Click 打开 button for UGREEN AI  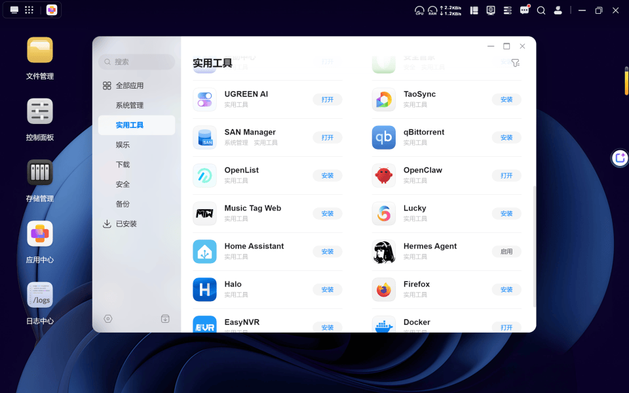click(328, 100)
